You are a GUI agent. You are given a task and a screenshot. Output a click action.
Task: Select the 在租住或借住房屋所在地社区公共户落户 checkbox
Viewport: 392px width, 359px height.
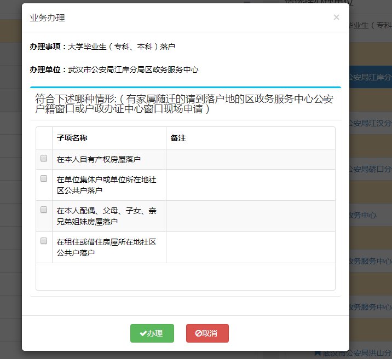(44, 241)
